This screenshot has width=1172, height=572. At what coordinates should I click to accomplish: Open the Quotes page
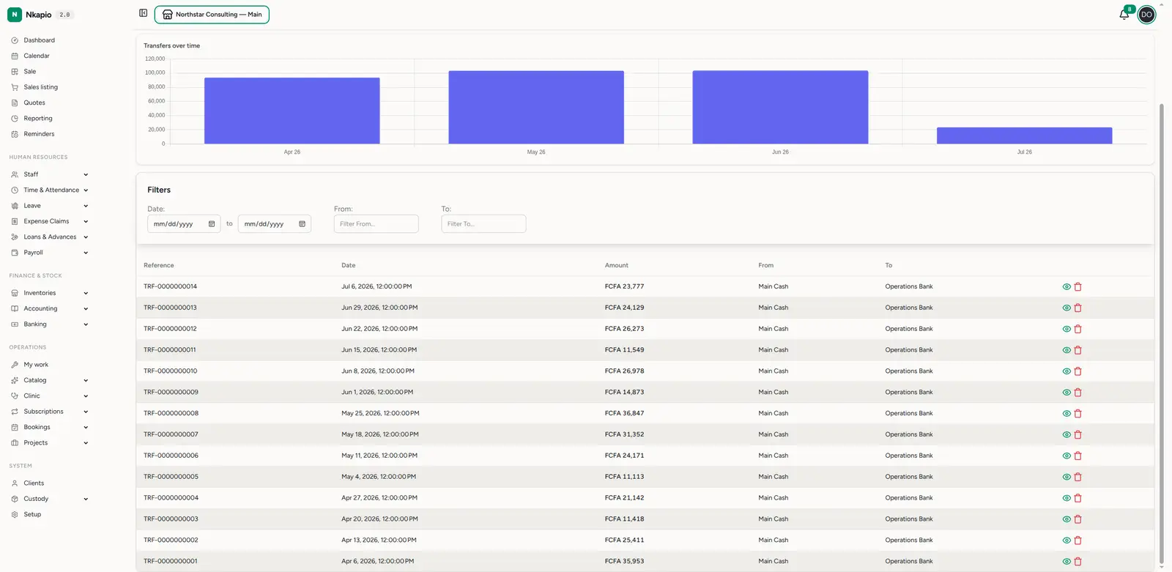point(34,103)
